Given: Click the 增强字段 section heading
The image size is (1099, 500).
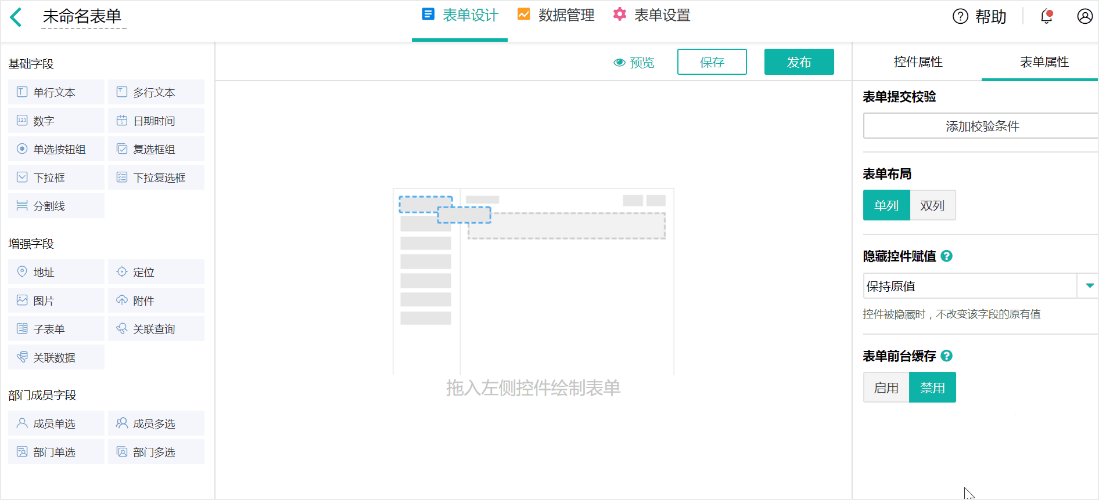Looking at the screenshot, I should (x=31, y=244).
